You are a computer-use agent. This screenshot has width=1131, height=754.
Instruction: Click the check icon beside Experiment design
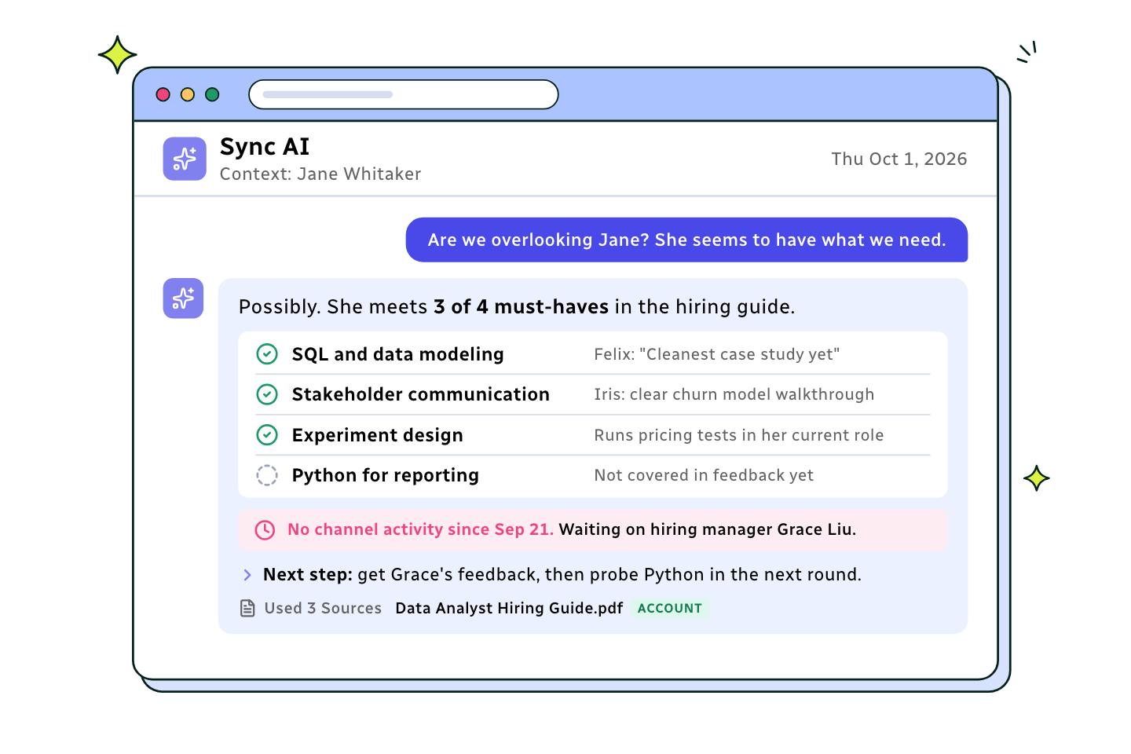[267, 435]
